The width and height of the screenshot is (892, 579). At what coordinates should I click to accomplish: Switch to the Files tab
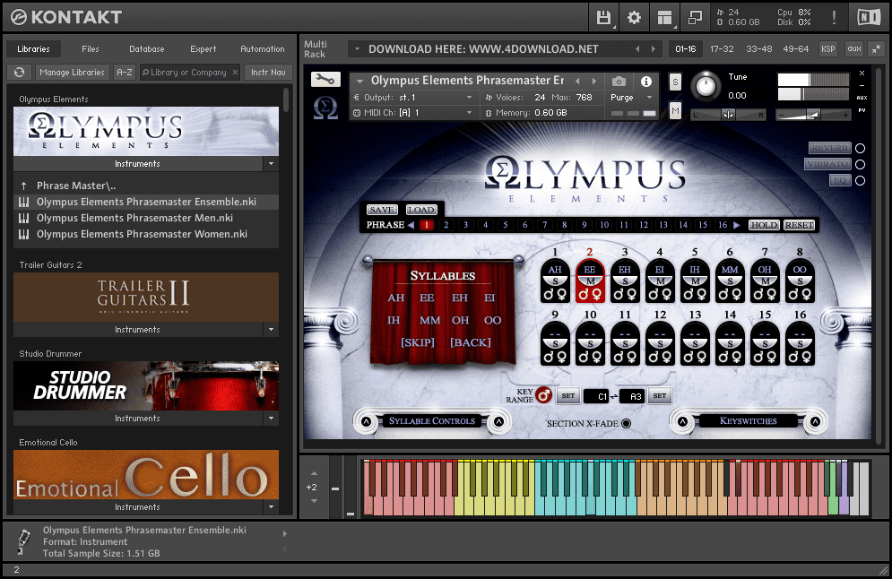[x=90, y=49]
